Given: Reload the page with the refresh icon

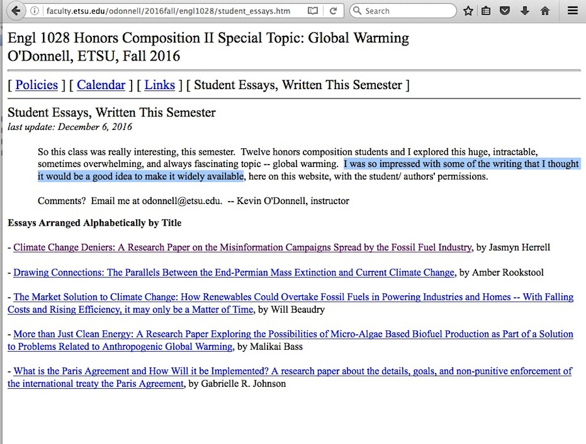Looking at the screenshot, I should coord(333,11).
